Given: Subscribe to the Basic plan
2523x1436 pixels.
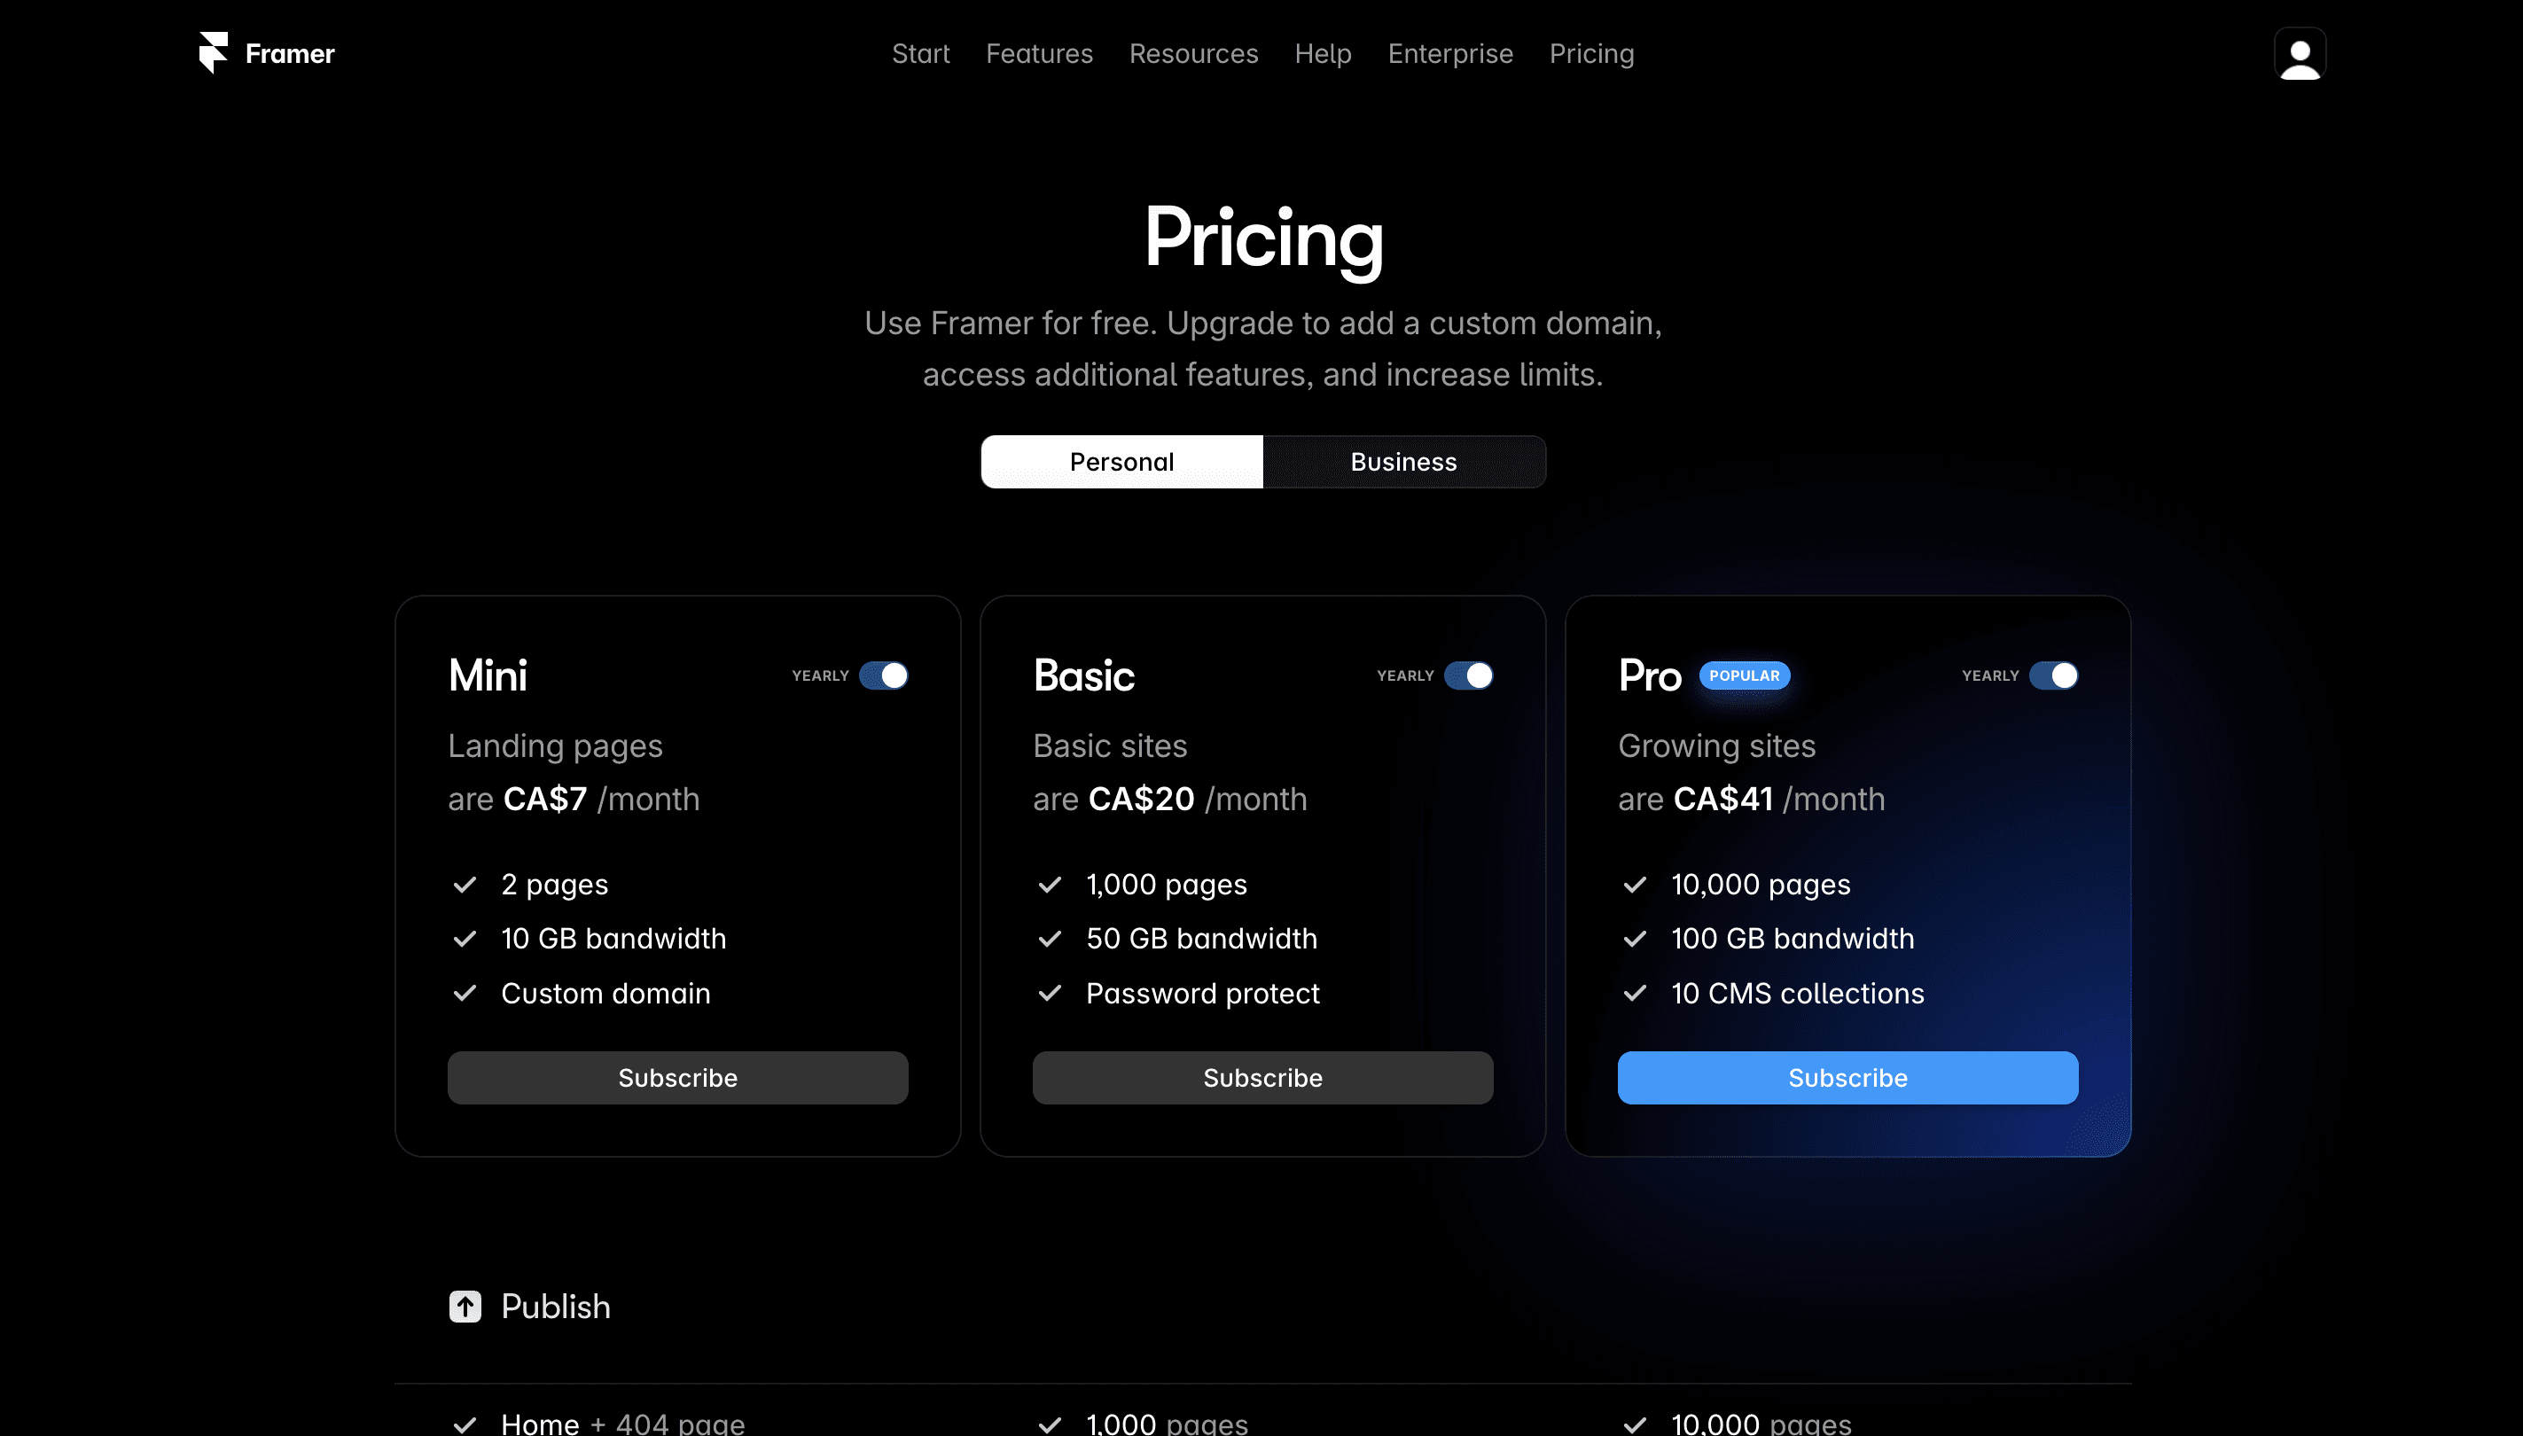Looking at the screenshot, I should pyautogui.click(x=1262, y=1077).
